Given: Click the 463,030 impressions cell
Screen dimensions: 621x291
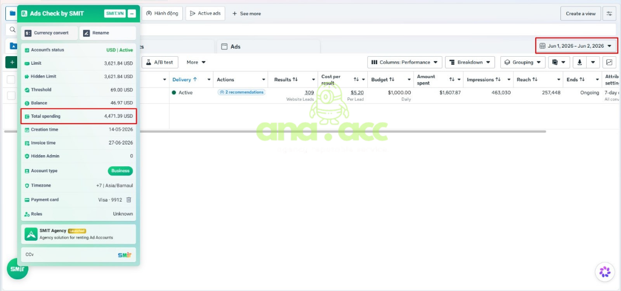Looking at the screenshot, I should (x=500, y=93).
